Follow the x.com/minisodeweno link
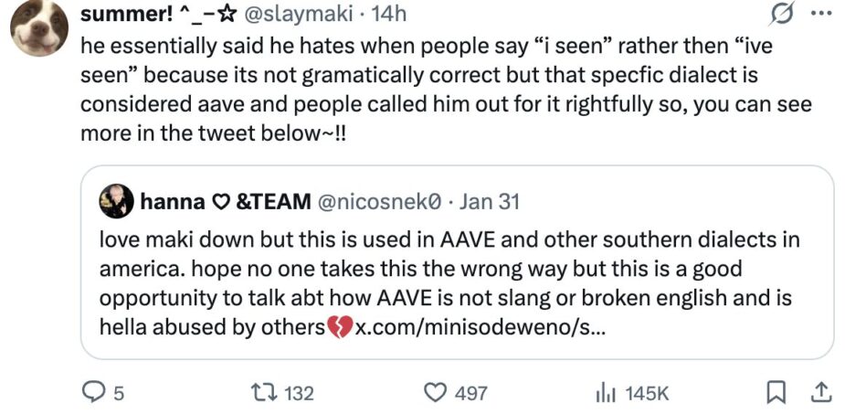The width and height of the screenshot is (845, 414). (478, 326)
